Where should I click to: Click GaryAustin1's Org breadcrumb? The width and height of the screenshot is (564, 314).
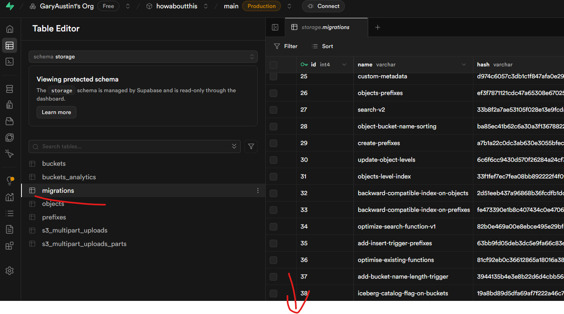click(63, 6)
